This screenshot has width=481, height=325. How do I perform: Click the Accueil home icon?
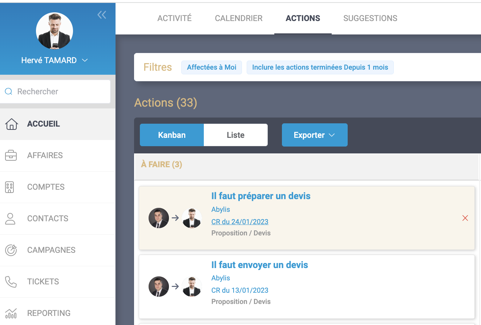(x=12, y=124)
